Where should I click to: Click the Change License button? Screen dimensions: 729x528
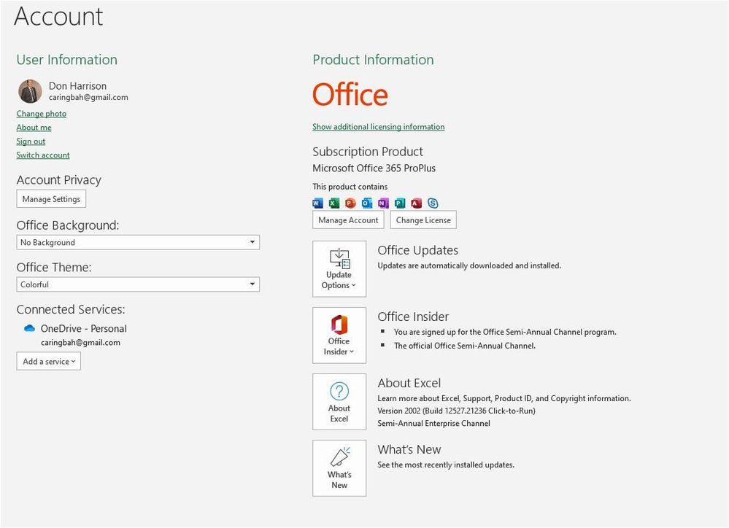423,220
